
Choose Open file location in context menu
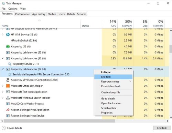113,103
